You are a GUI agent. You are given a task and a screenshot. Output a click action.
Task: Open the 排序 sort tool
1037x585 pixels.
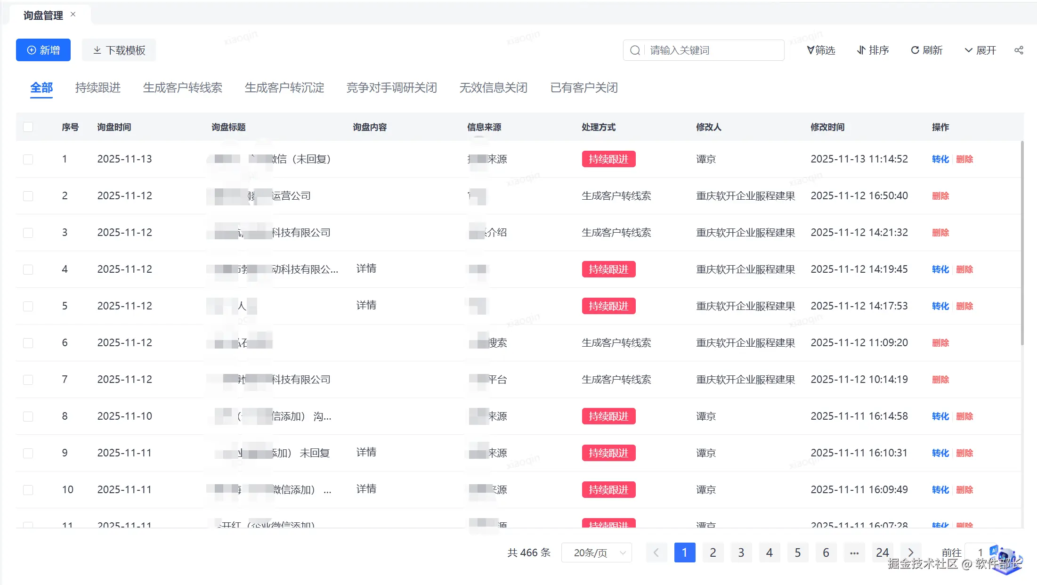pyautogui.click(x=873, y=50)
